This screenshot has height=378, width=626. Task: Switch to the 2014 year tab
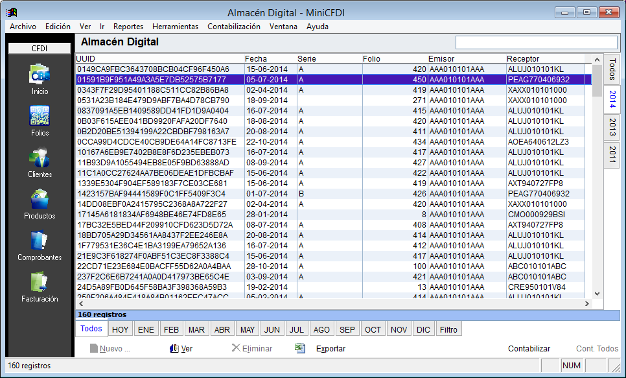pos(612,99)
